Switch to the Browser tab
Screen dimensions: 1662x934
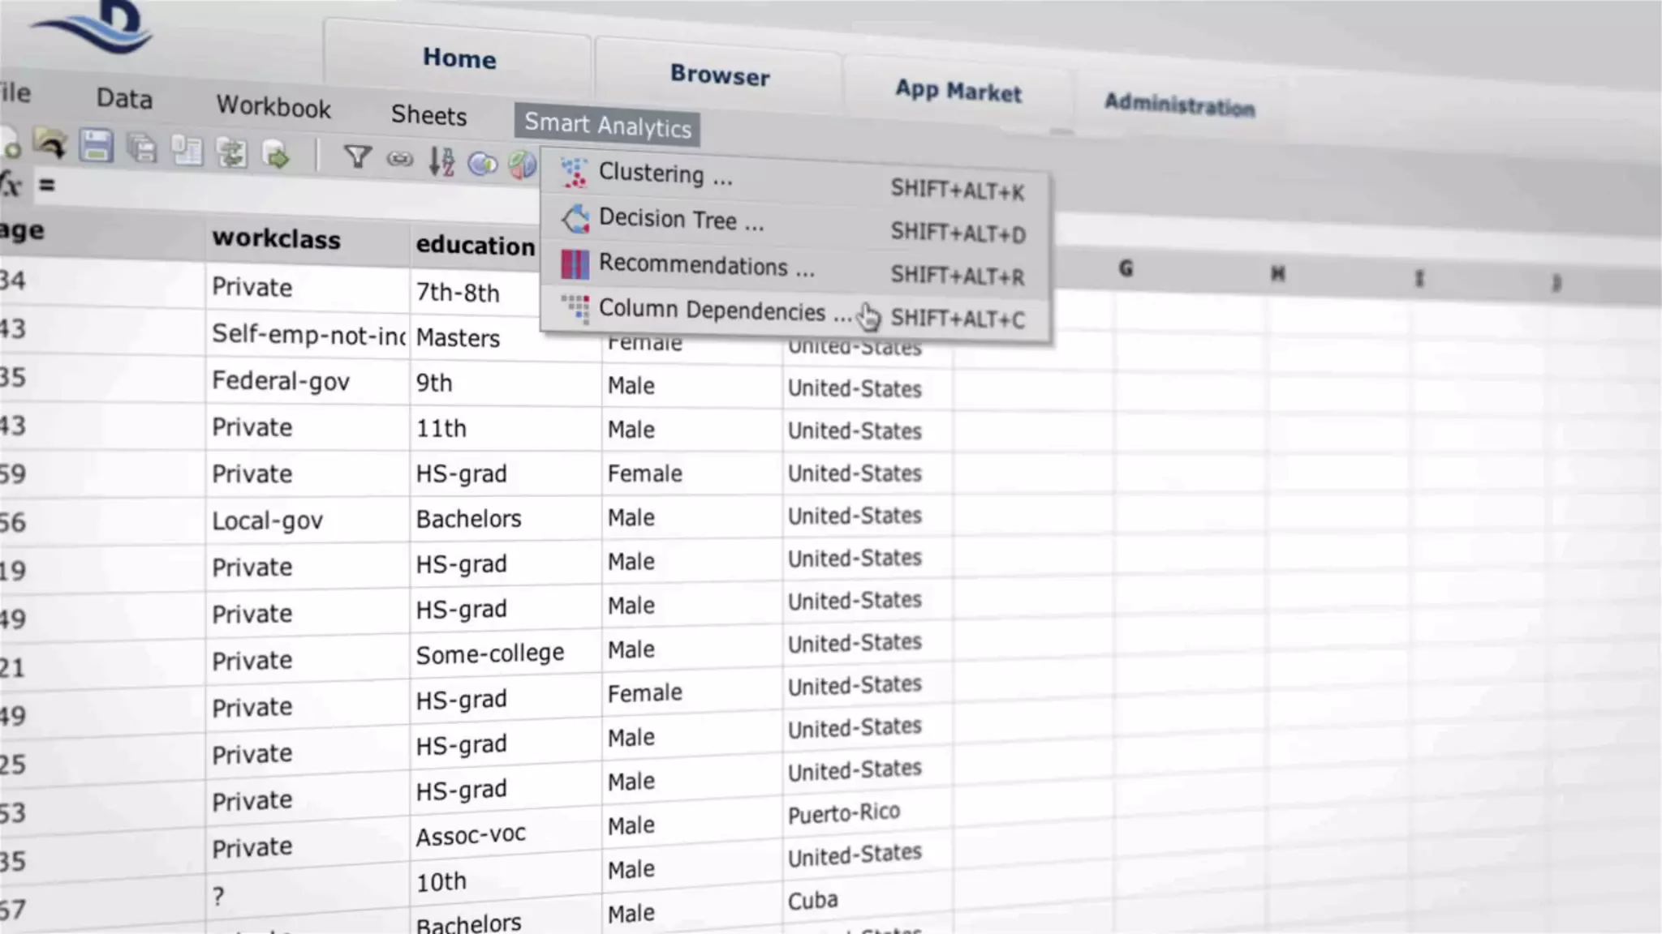click(720, 75)
